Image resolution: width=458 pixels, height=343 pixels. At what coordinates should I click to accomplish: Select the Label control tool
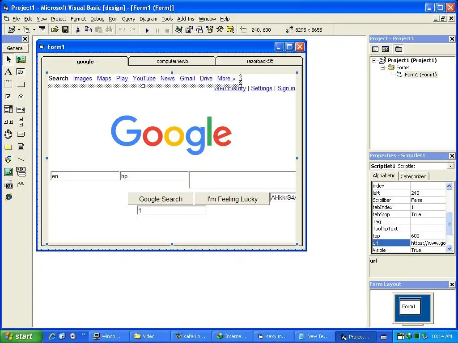click(8, 72)
